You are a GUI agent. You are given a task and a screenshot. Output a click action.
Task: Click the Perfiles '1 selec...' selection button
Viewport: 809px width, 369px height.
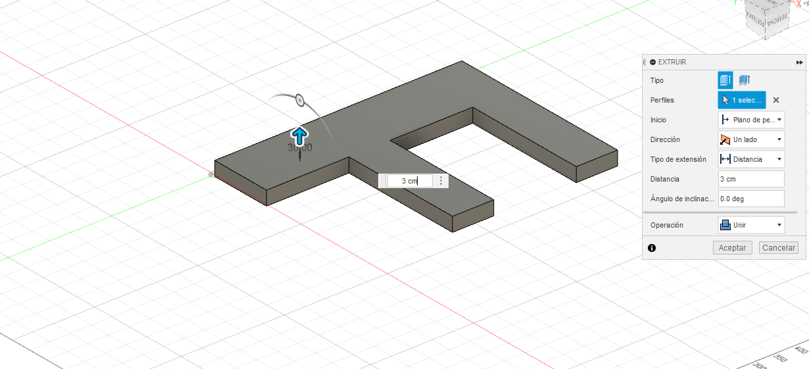point(742,100)
